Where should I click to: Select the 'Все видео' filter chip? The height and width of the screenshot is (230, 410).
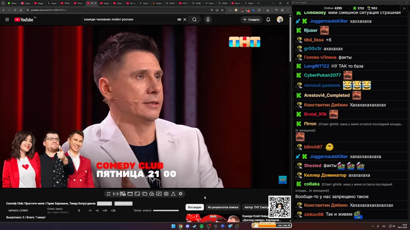(x=195, y=207)
